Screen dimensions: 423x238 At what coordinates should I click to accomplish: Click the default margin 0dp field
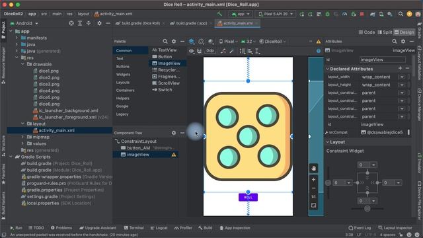pyautogui.click(x=210, y=51)
